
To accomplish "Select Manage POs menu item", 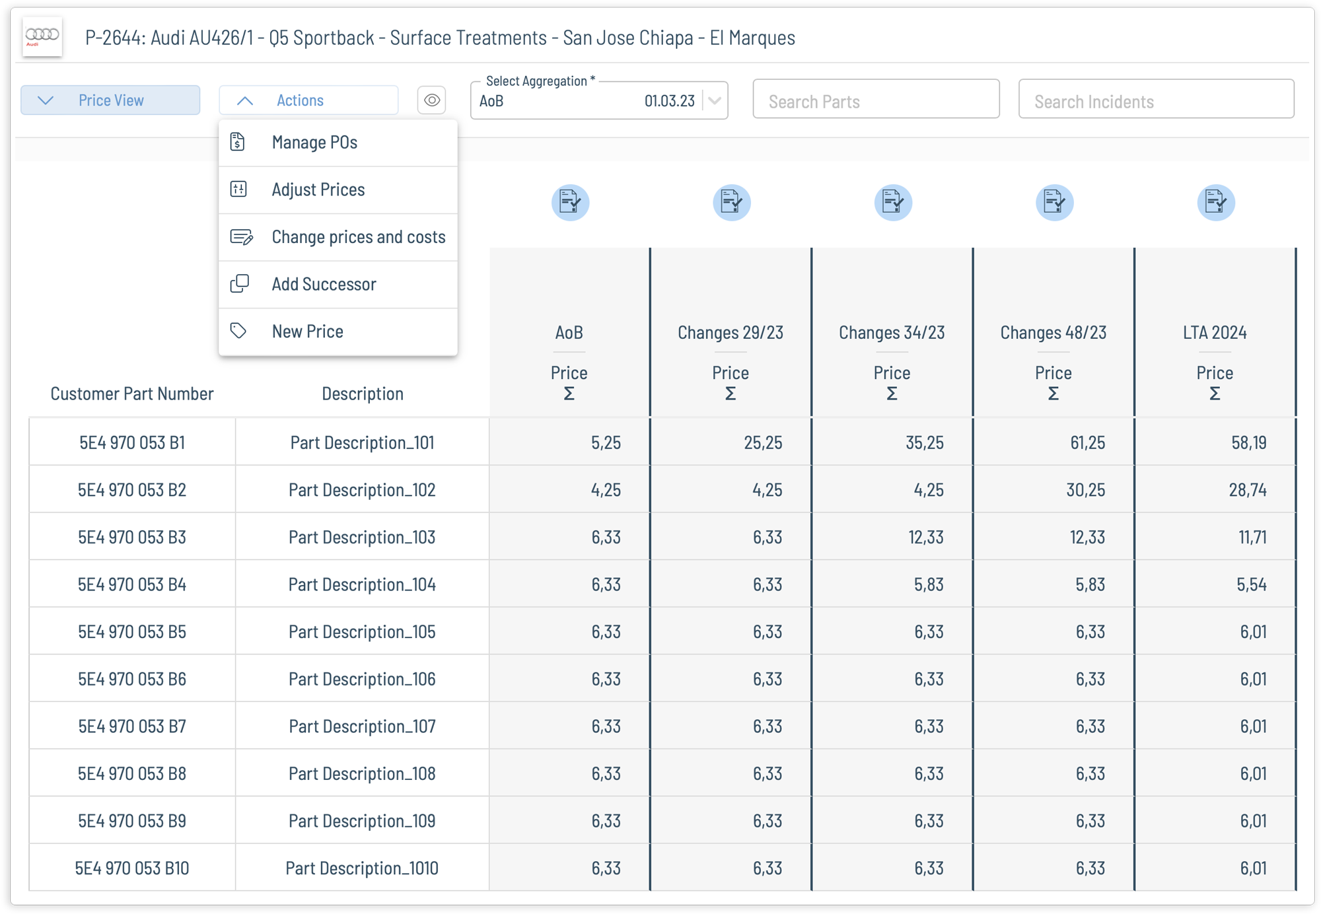I will (x=338, y=143).
